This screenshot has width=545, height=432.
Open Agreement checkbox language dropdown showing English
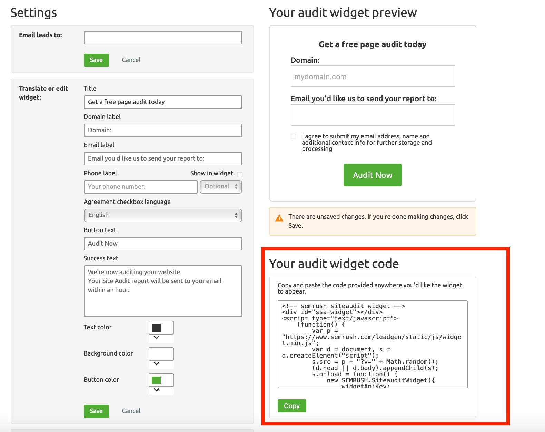(x=163, y=215)
